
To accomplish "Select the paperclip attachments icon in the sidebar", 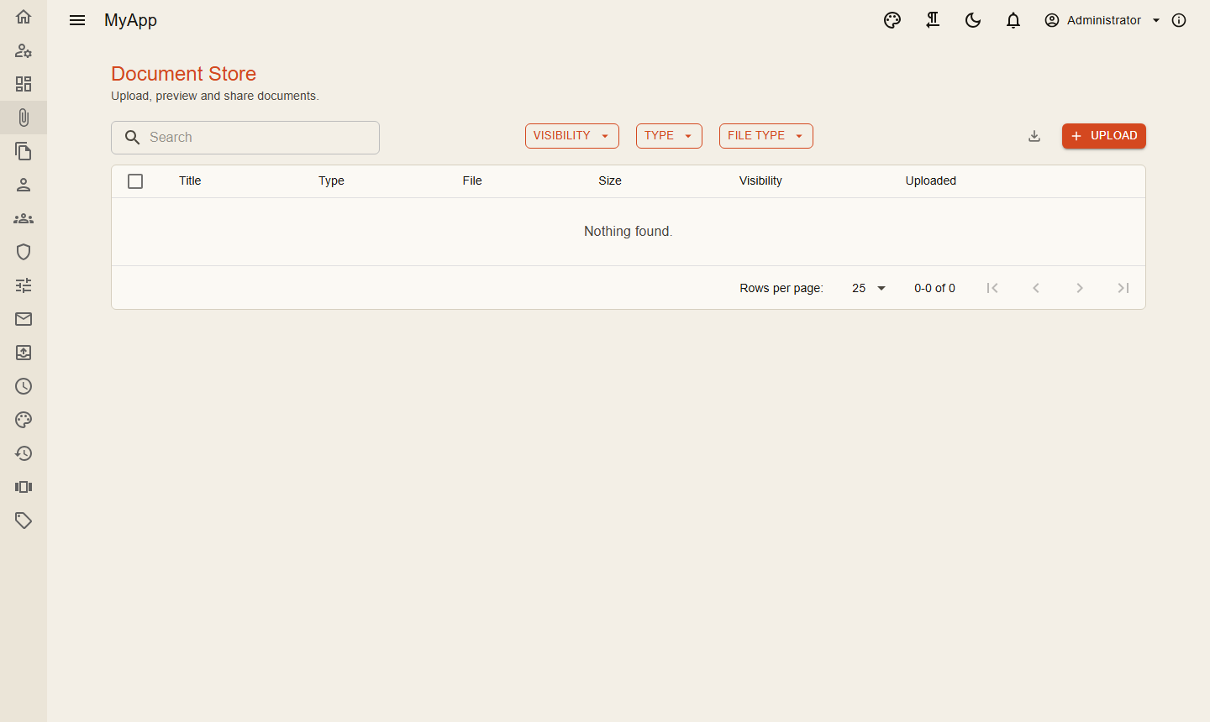I will [x=24, y=118].
